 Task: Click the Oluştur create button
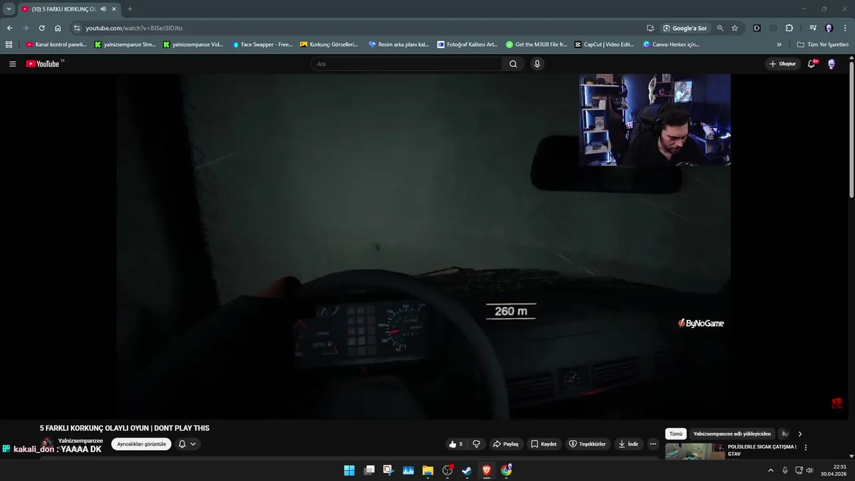[783, 64]
